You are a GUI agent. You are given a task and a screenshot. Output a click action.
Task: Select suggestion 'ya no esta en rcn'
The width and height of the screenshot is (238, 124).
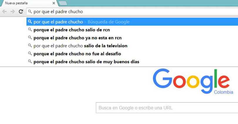coord(132,38)
